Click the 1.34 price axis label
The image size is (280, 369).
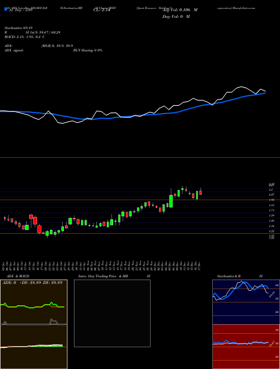point(271,226)
